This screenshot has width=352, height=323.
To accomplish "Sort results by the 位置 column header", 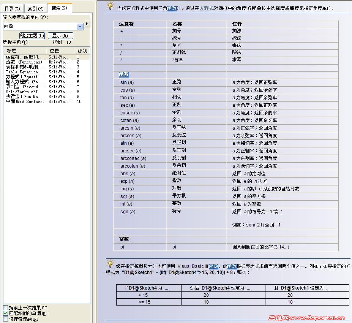I will pyautogui.click(x=60, y=51).
